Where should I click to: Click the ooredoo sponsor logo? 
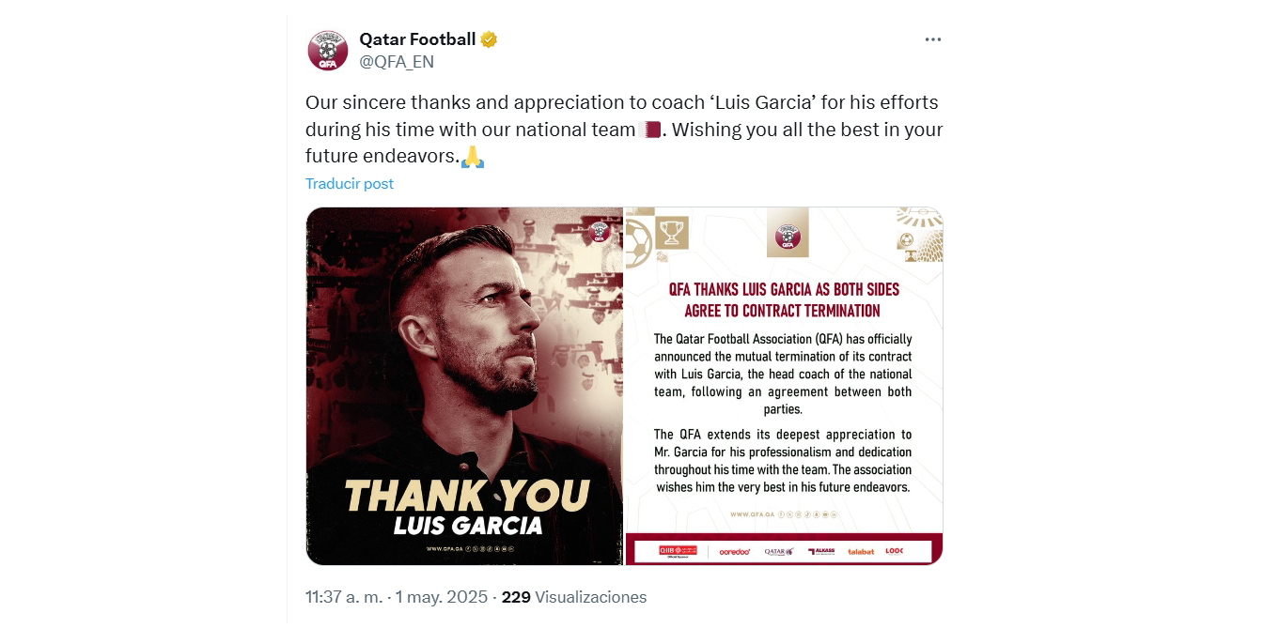[734, 552]
